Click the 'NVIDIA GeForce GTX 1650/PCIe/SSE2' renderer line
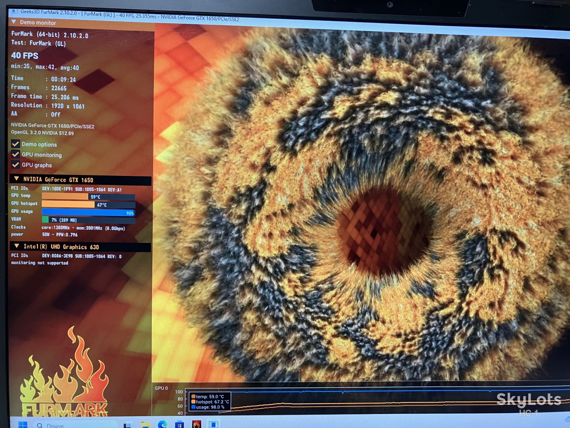570x428 pixels. [53, 126]
